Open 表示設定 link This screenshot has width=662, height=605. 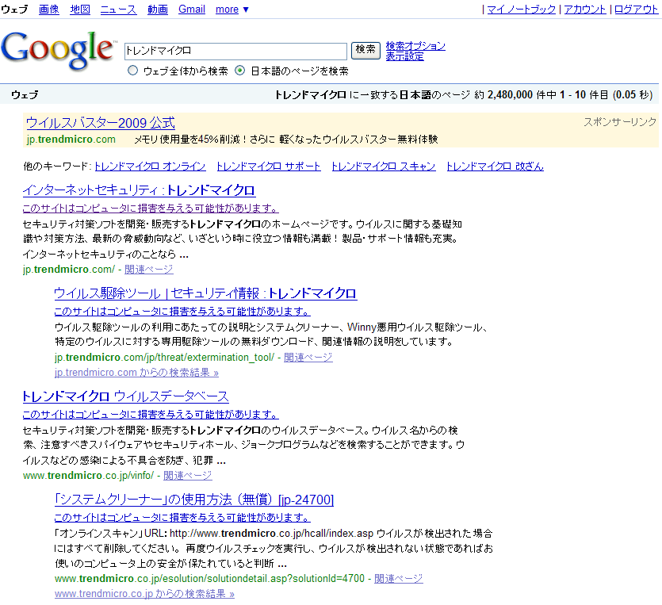point(404,56)
